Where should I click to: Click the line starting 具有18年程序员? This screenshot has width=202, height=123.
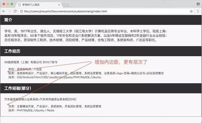[x=86, y=36]
